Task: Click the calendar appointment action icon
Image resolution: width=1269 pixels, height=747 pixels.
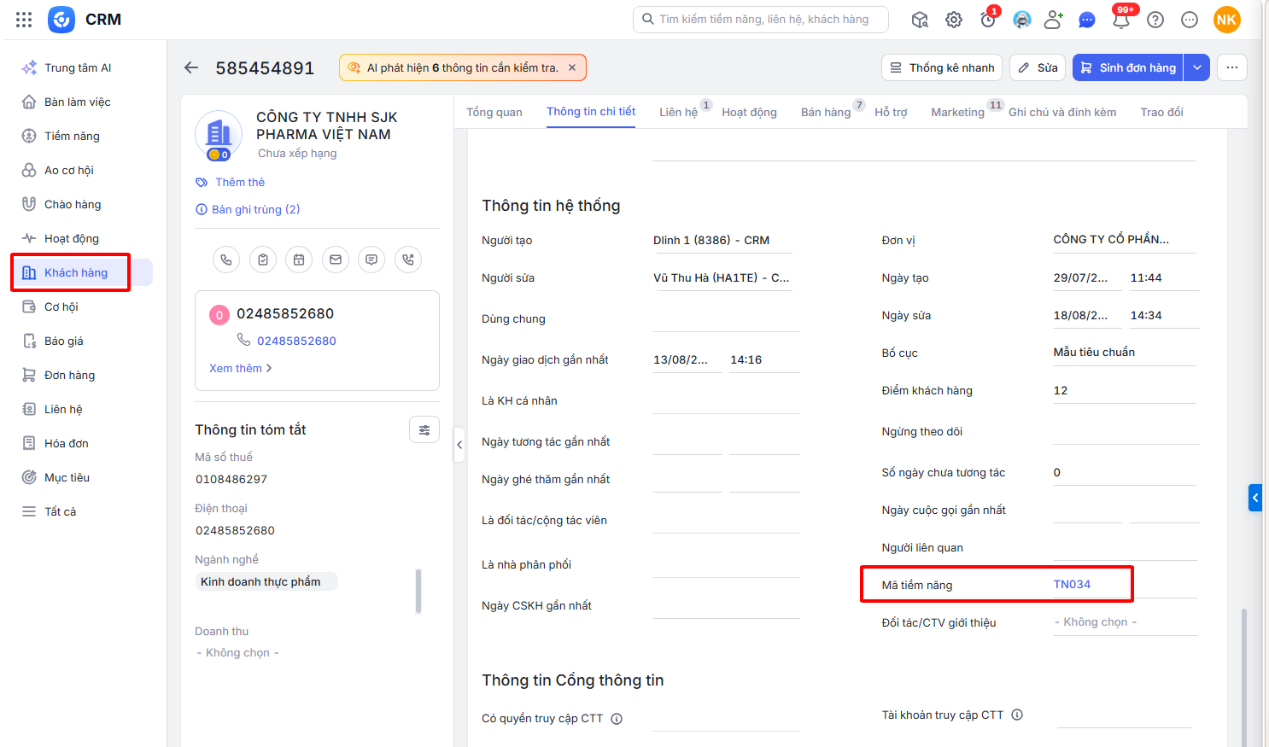Action: (x=299, y=260)
